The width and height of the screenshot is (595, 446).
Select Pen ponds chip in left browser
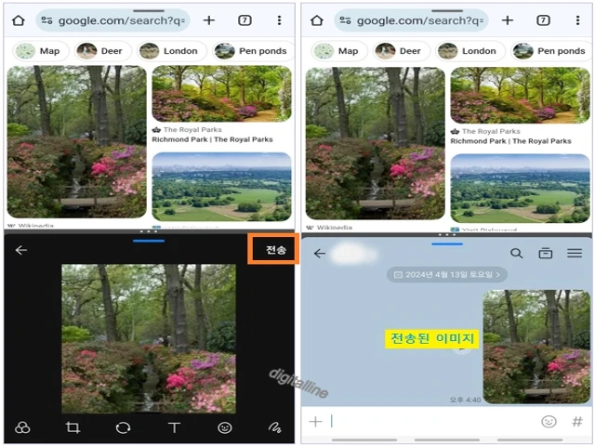tap(253, 51)
